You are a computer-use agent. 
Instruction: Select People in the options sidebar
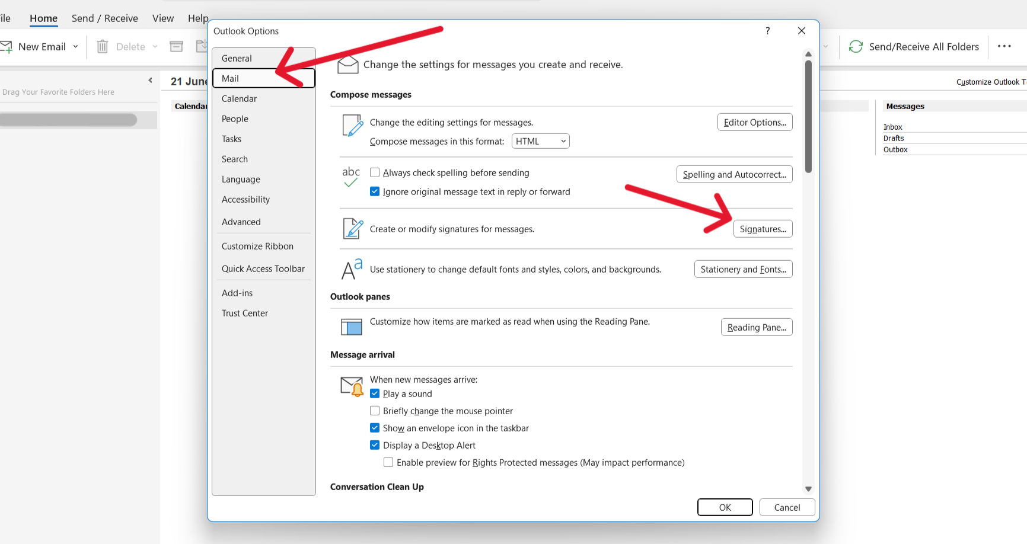point(263,119)
